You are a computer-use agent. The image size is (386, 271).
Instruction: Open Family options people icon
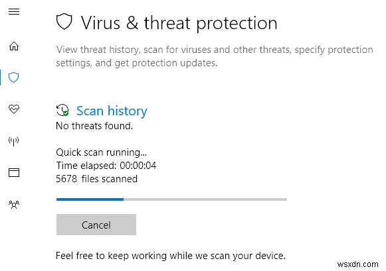click(14, 204)
